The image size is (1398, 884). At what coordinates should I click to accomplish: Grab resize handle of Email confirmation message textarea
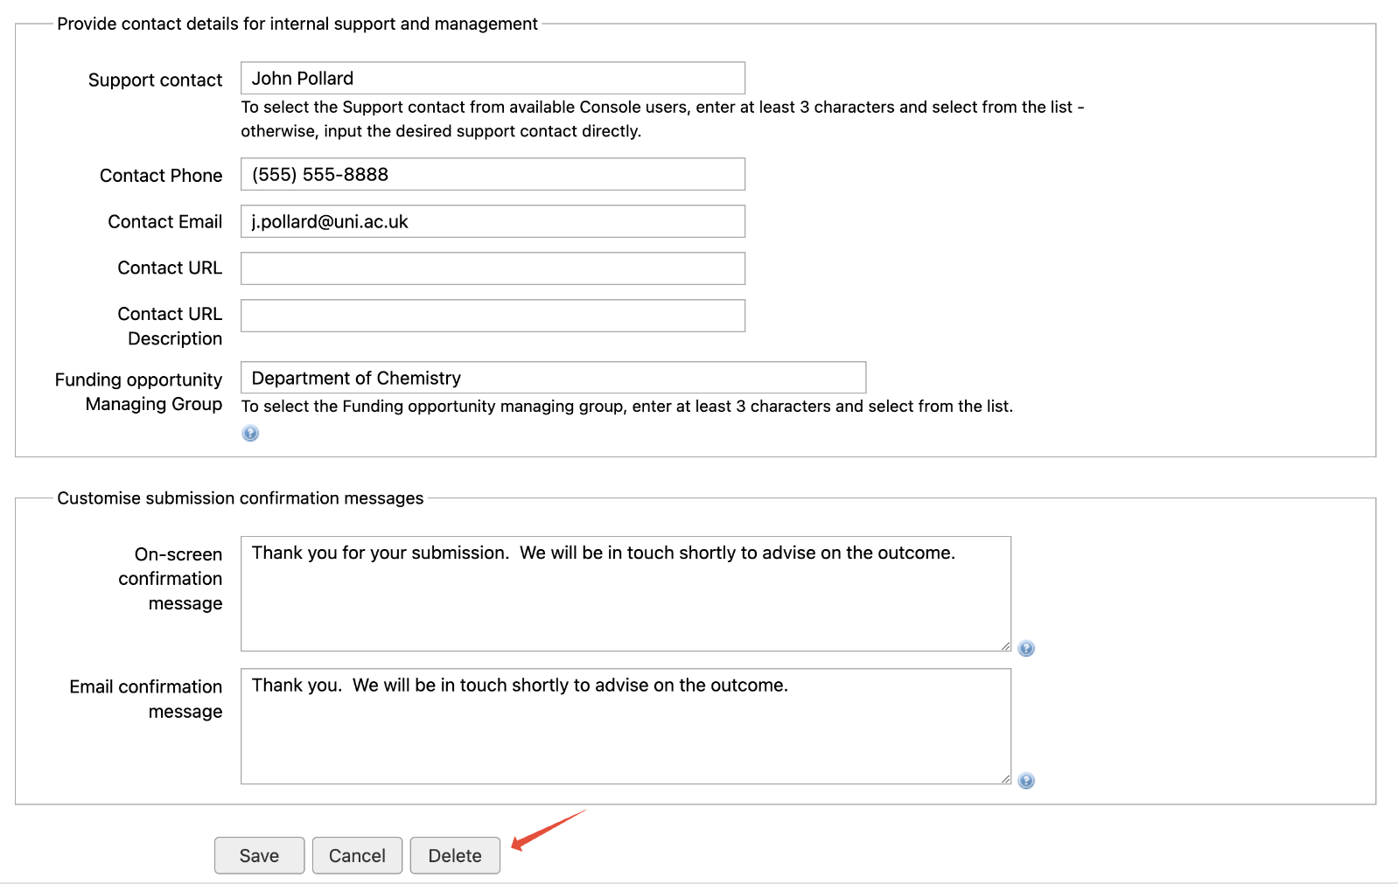[x=1005, y=778]
